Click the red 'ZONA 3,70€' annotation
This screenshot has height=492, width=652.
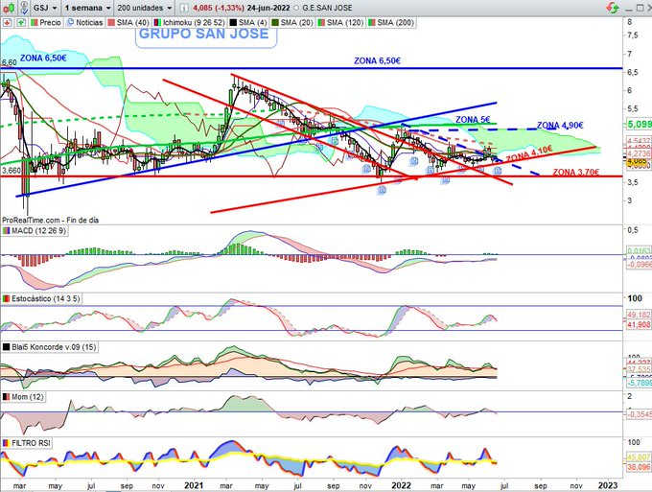(576, 172)
